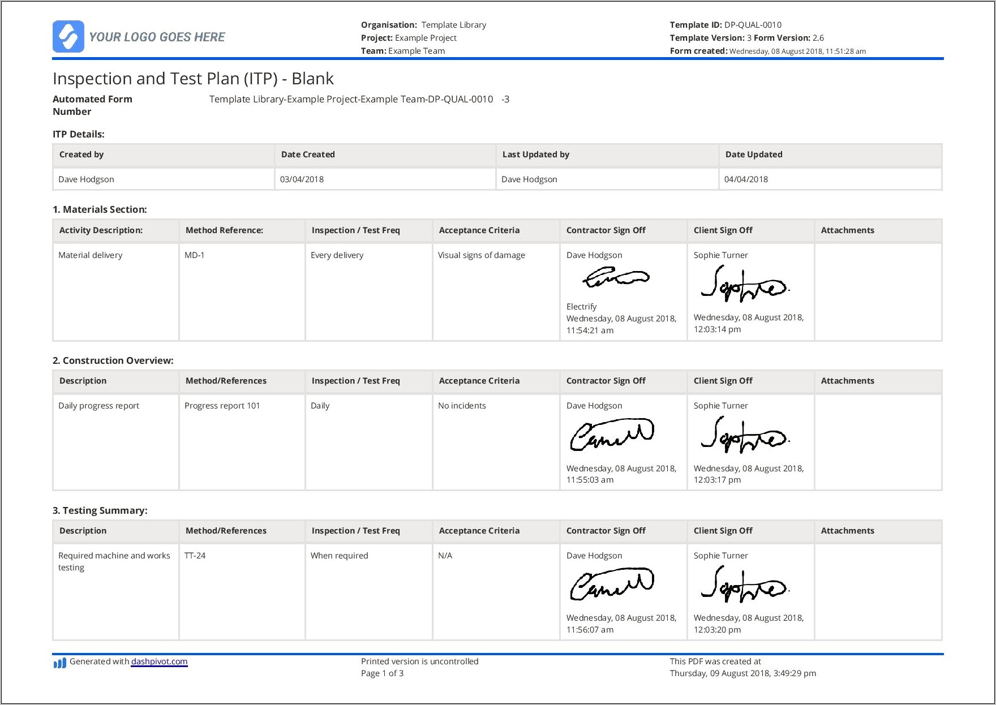Click the Dashpivot bar icon in footer
Screen dimensions: 996x705
[x=59, y=663]
